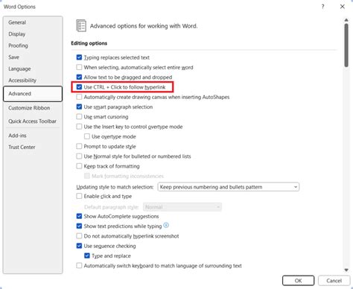Viewport: 353px width, 289px height.
Task: Open the Customize Ribbon category
Action: (29, 108)
